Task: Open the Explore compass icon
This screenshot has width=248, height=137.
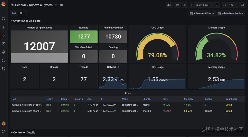Action: [3, 44]
